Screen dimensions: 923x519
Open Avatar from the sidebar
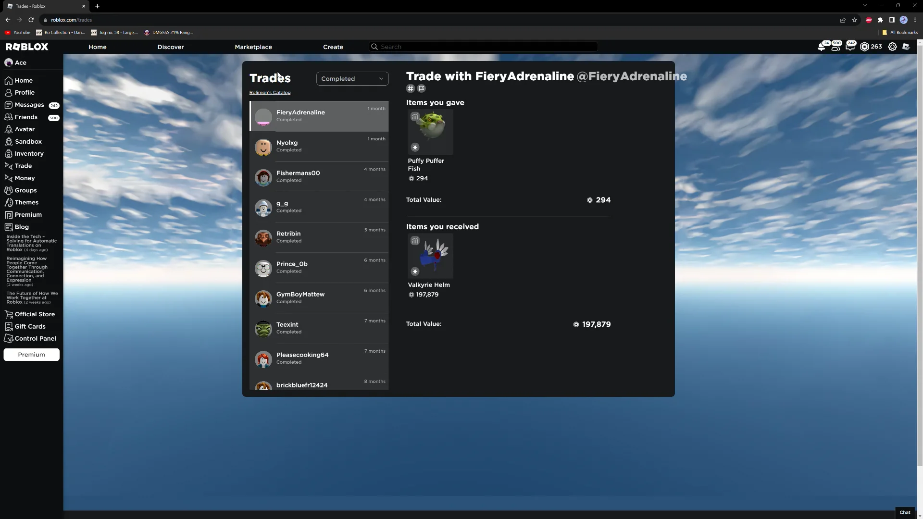click(x=25, y=129)
